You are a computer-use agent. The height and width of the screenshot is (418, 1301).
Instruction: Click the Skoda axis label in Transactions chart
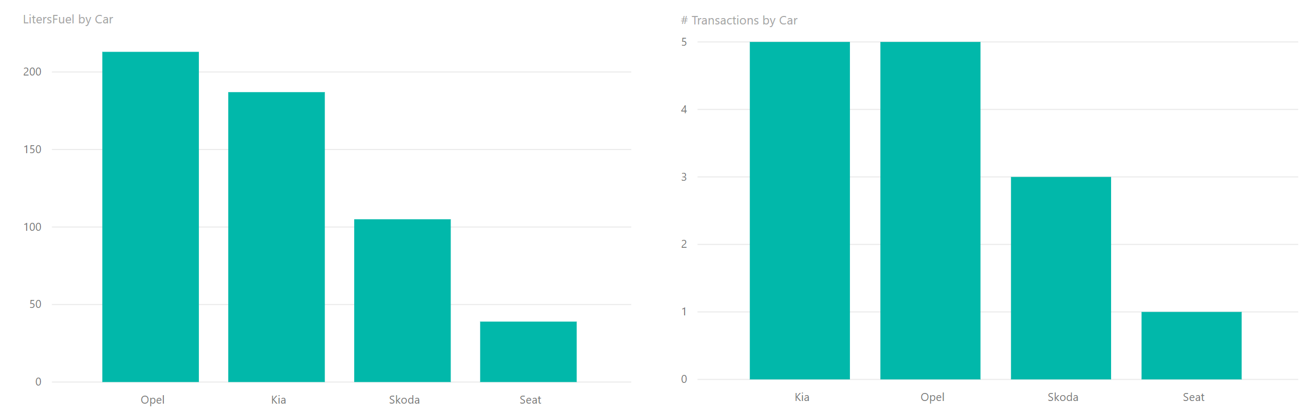[x=1063, y=397]
